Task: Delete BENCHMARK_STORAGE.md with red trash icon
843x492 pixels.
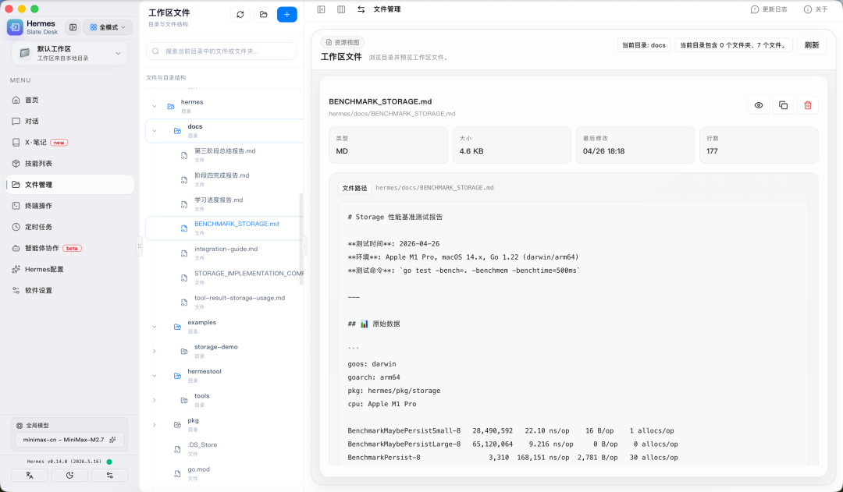Action: [808, 105]
